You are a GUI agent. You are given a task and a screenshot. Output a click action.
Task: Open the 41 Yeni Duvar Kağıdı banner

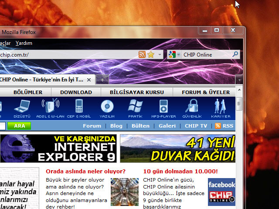tap(177, 148)
